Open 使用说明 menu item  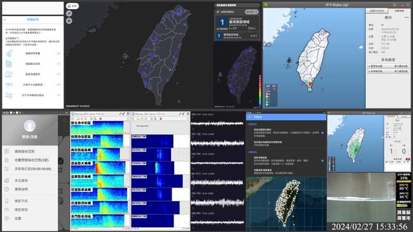pos(30,189)
